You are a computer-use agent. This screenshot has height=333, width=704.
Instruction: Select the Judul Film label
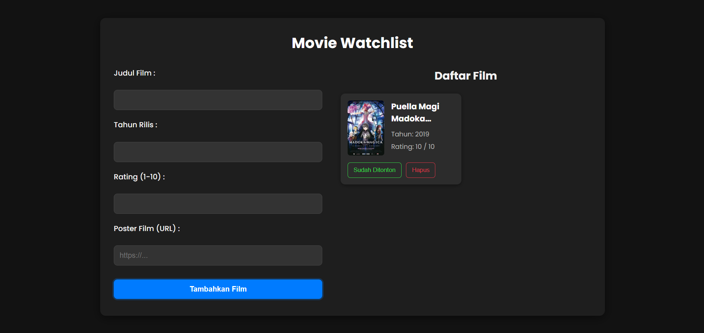click(x=134, y=73)
